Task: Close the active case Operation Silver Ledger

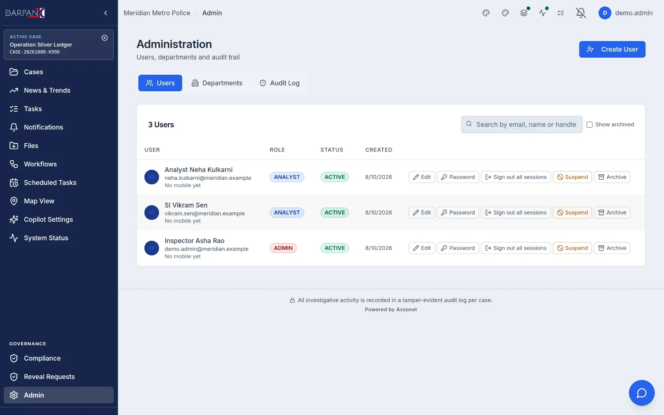Action: 105,38
